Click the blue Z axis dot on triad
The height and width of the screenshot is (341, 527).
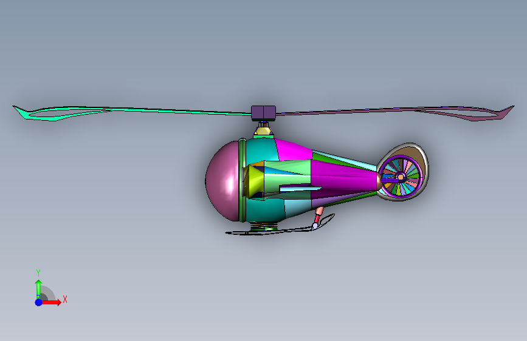point(39,302)
